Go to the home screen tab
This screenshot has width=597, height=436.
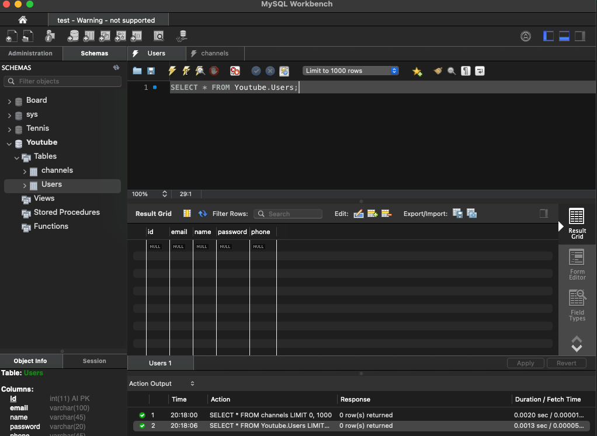23,20
